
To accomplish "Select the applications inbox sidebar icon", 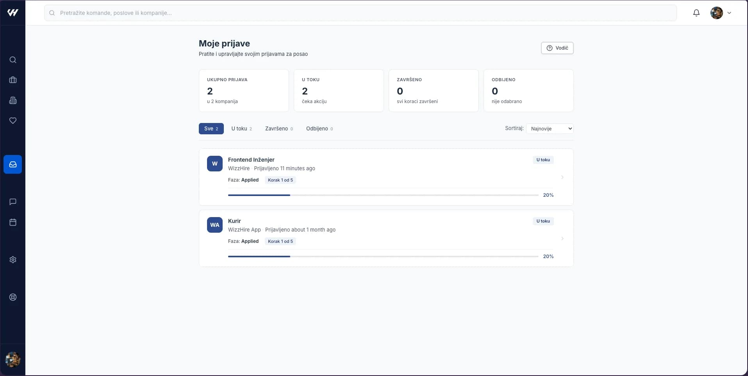I will (x=13, y=164).
